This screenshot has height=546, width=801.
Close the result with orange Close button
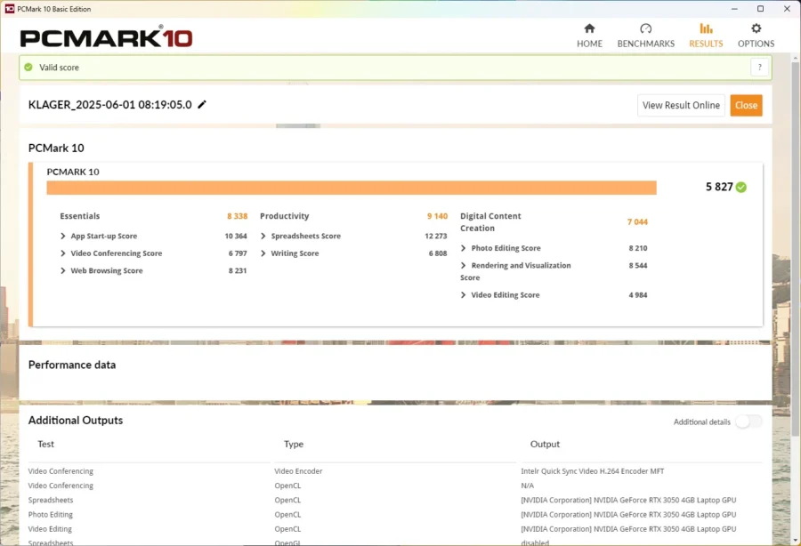pos(746,105)
